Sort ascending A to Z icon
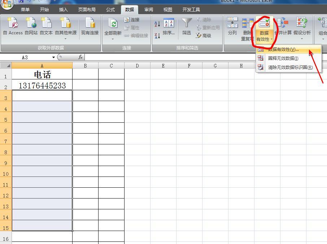The image size is (327, 244). pos(157,23)
